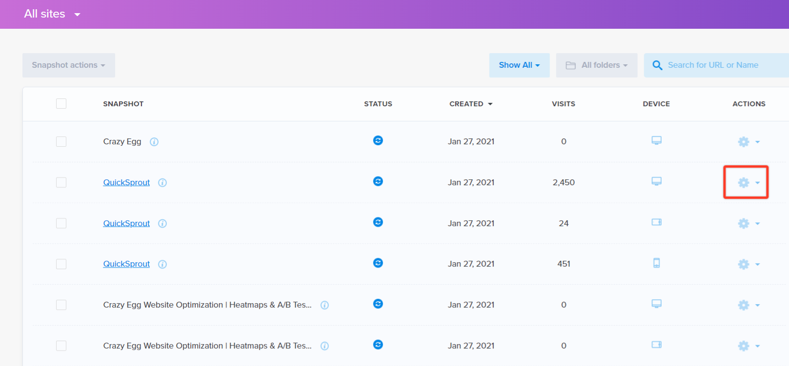
Task: Click sync icon for tablet Crazy Egg Website Optimization
Action: pyautogui.click(x=378, y=345)
